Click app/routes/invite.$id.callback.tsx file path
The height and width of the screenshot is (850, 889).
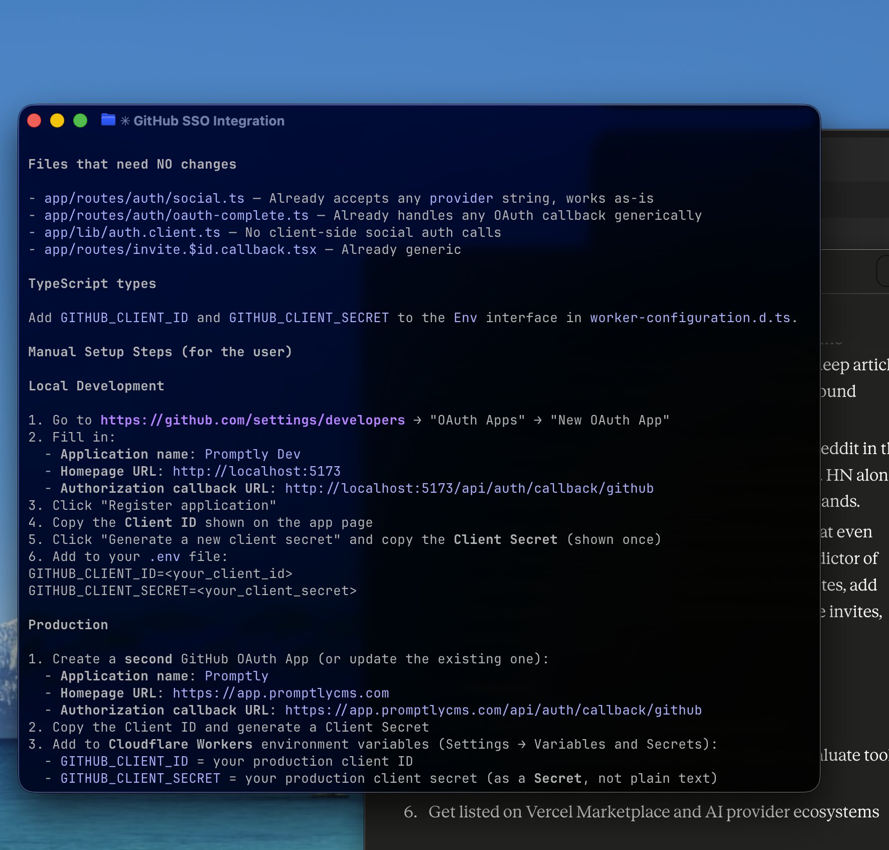click(181, 249)
